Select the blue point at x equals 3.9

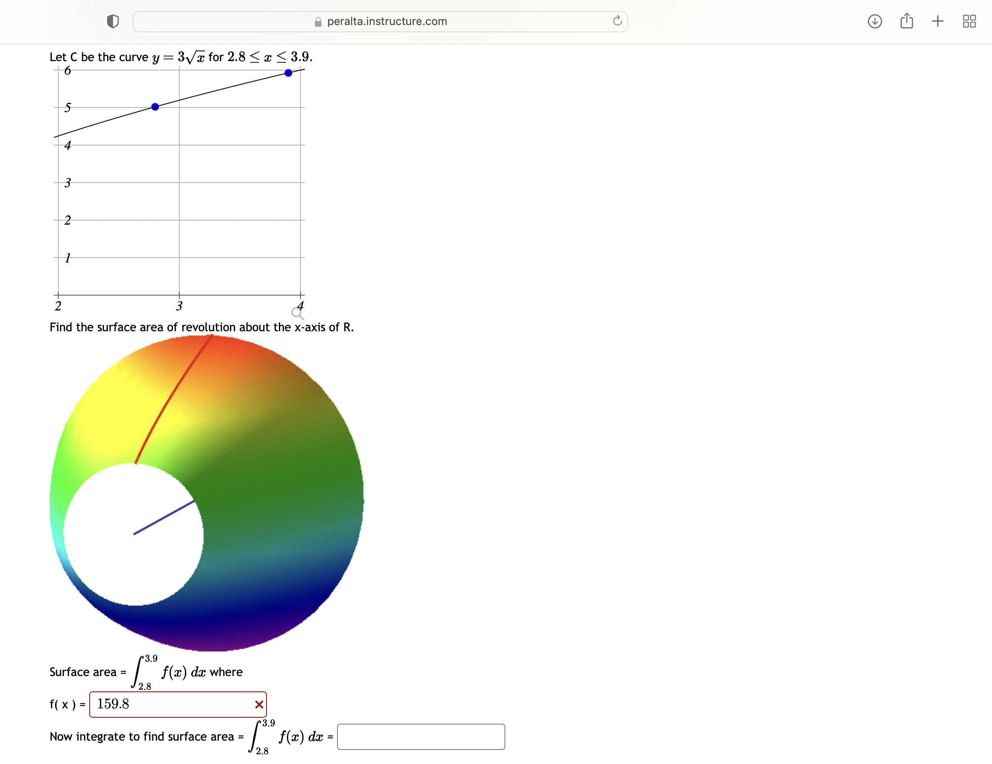[x=288, y=72]
